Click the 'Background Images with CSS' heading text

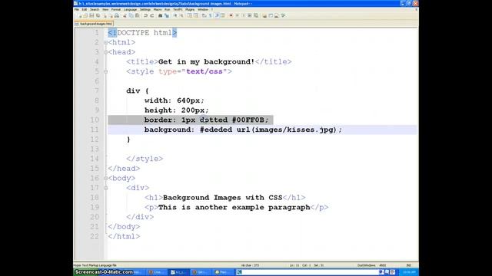tap(222, 198)
